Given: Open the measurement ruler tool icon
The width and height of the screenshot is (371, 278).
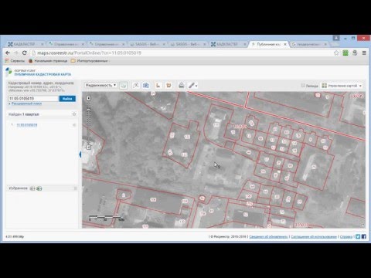Looking at the screenshot, I should [158, 85].
